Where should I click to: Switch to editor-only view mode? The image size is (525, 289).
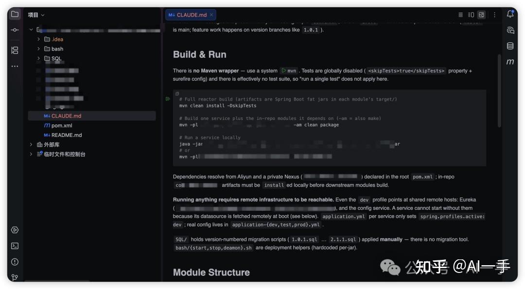point(461,15)
